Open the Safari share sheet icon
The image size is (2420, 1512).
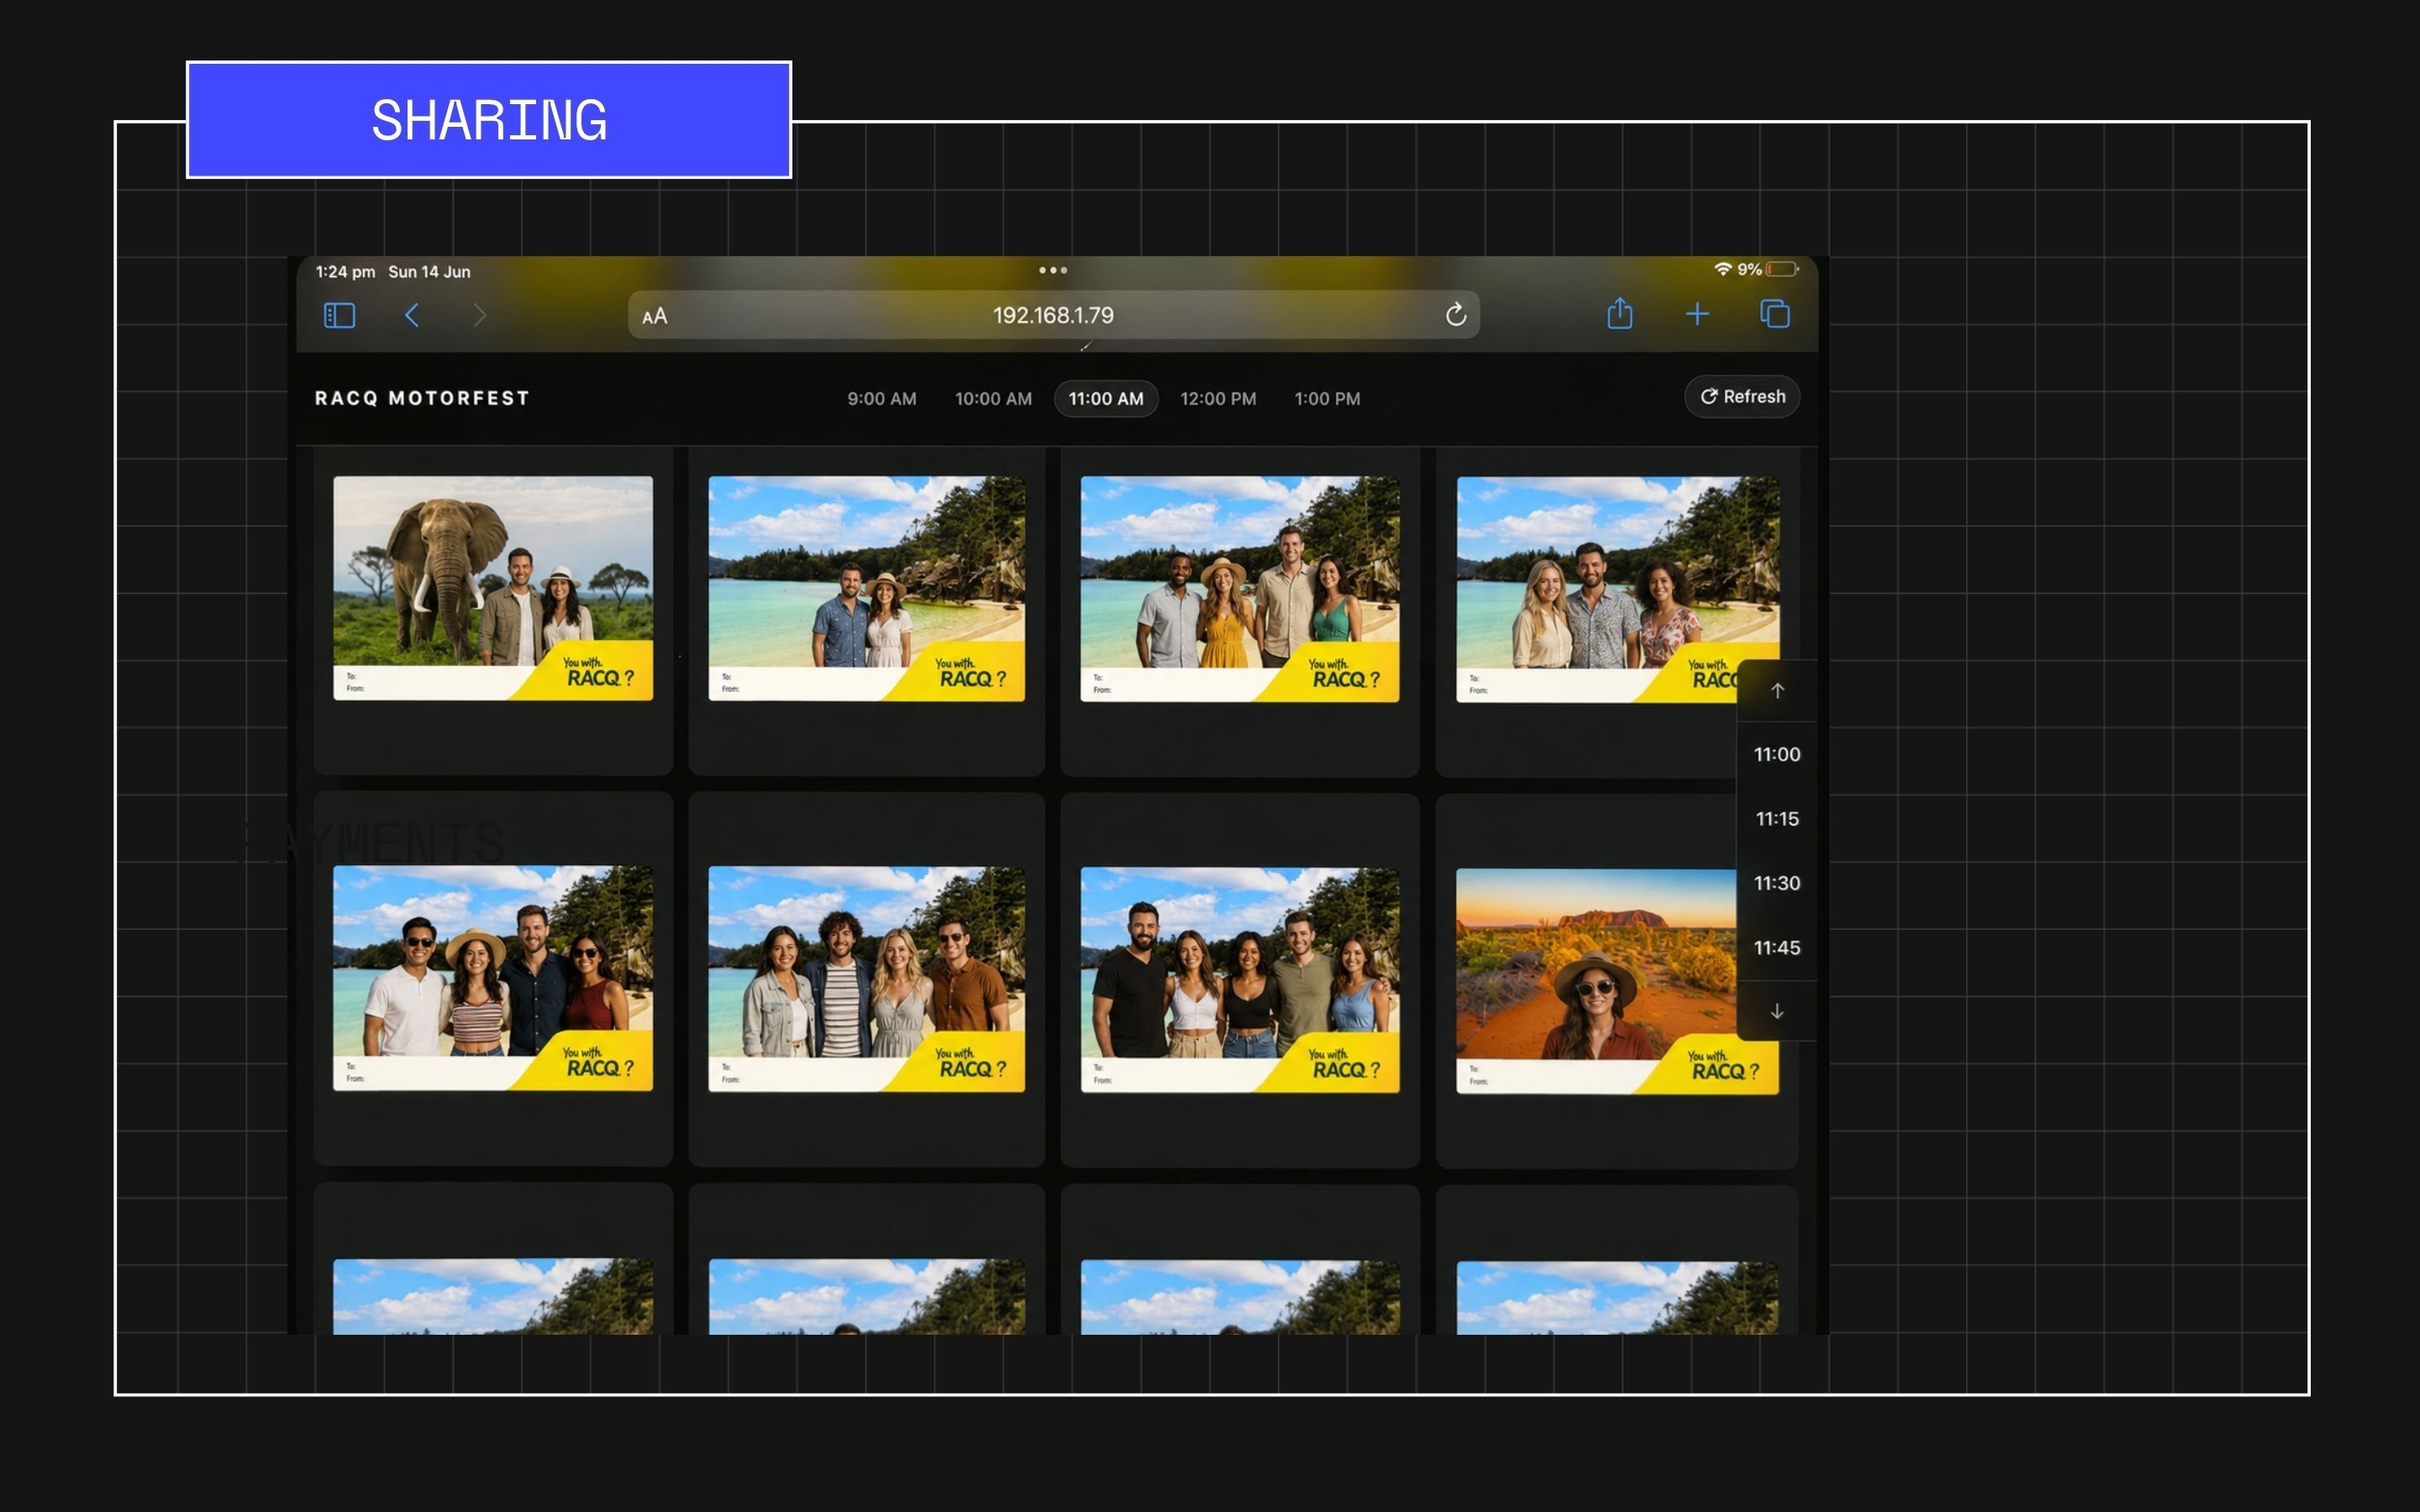tap(1620, 314)
